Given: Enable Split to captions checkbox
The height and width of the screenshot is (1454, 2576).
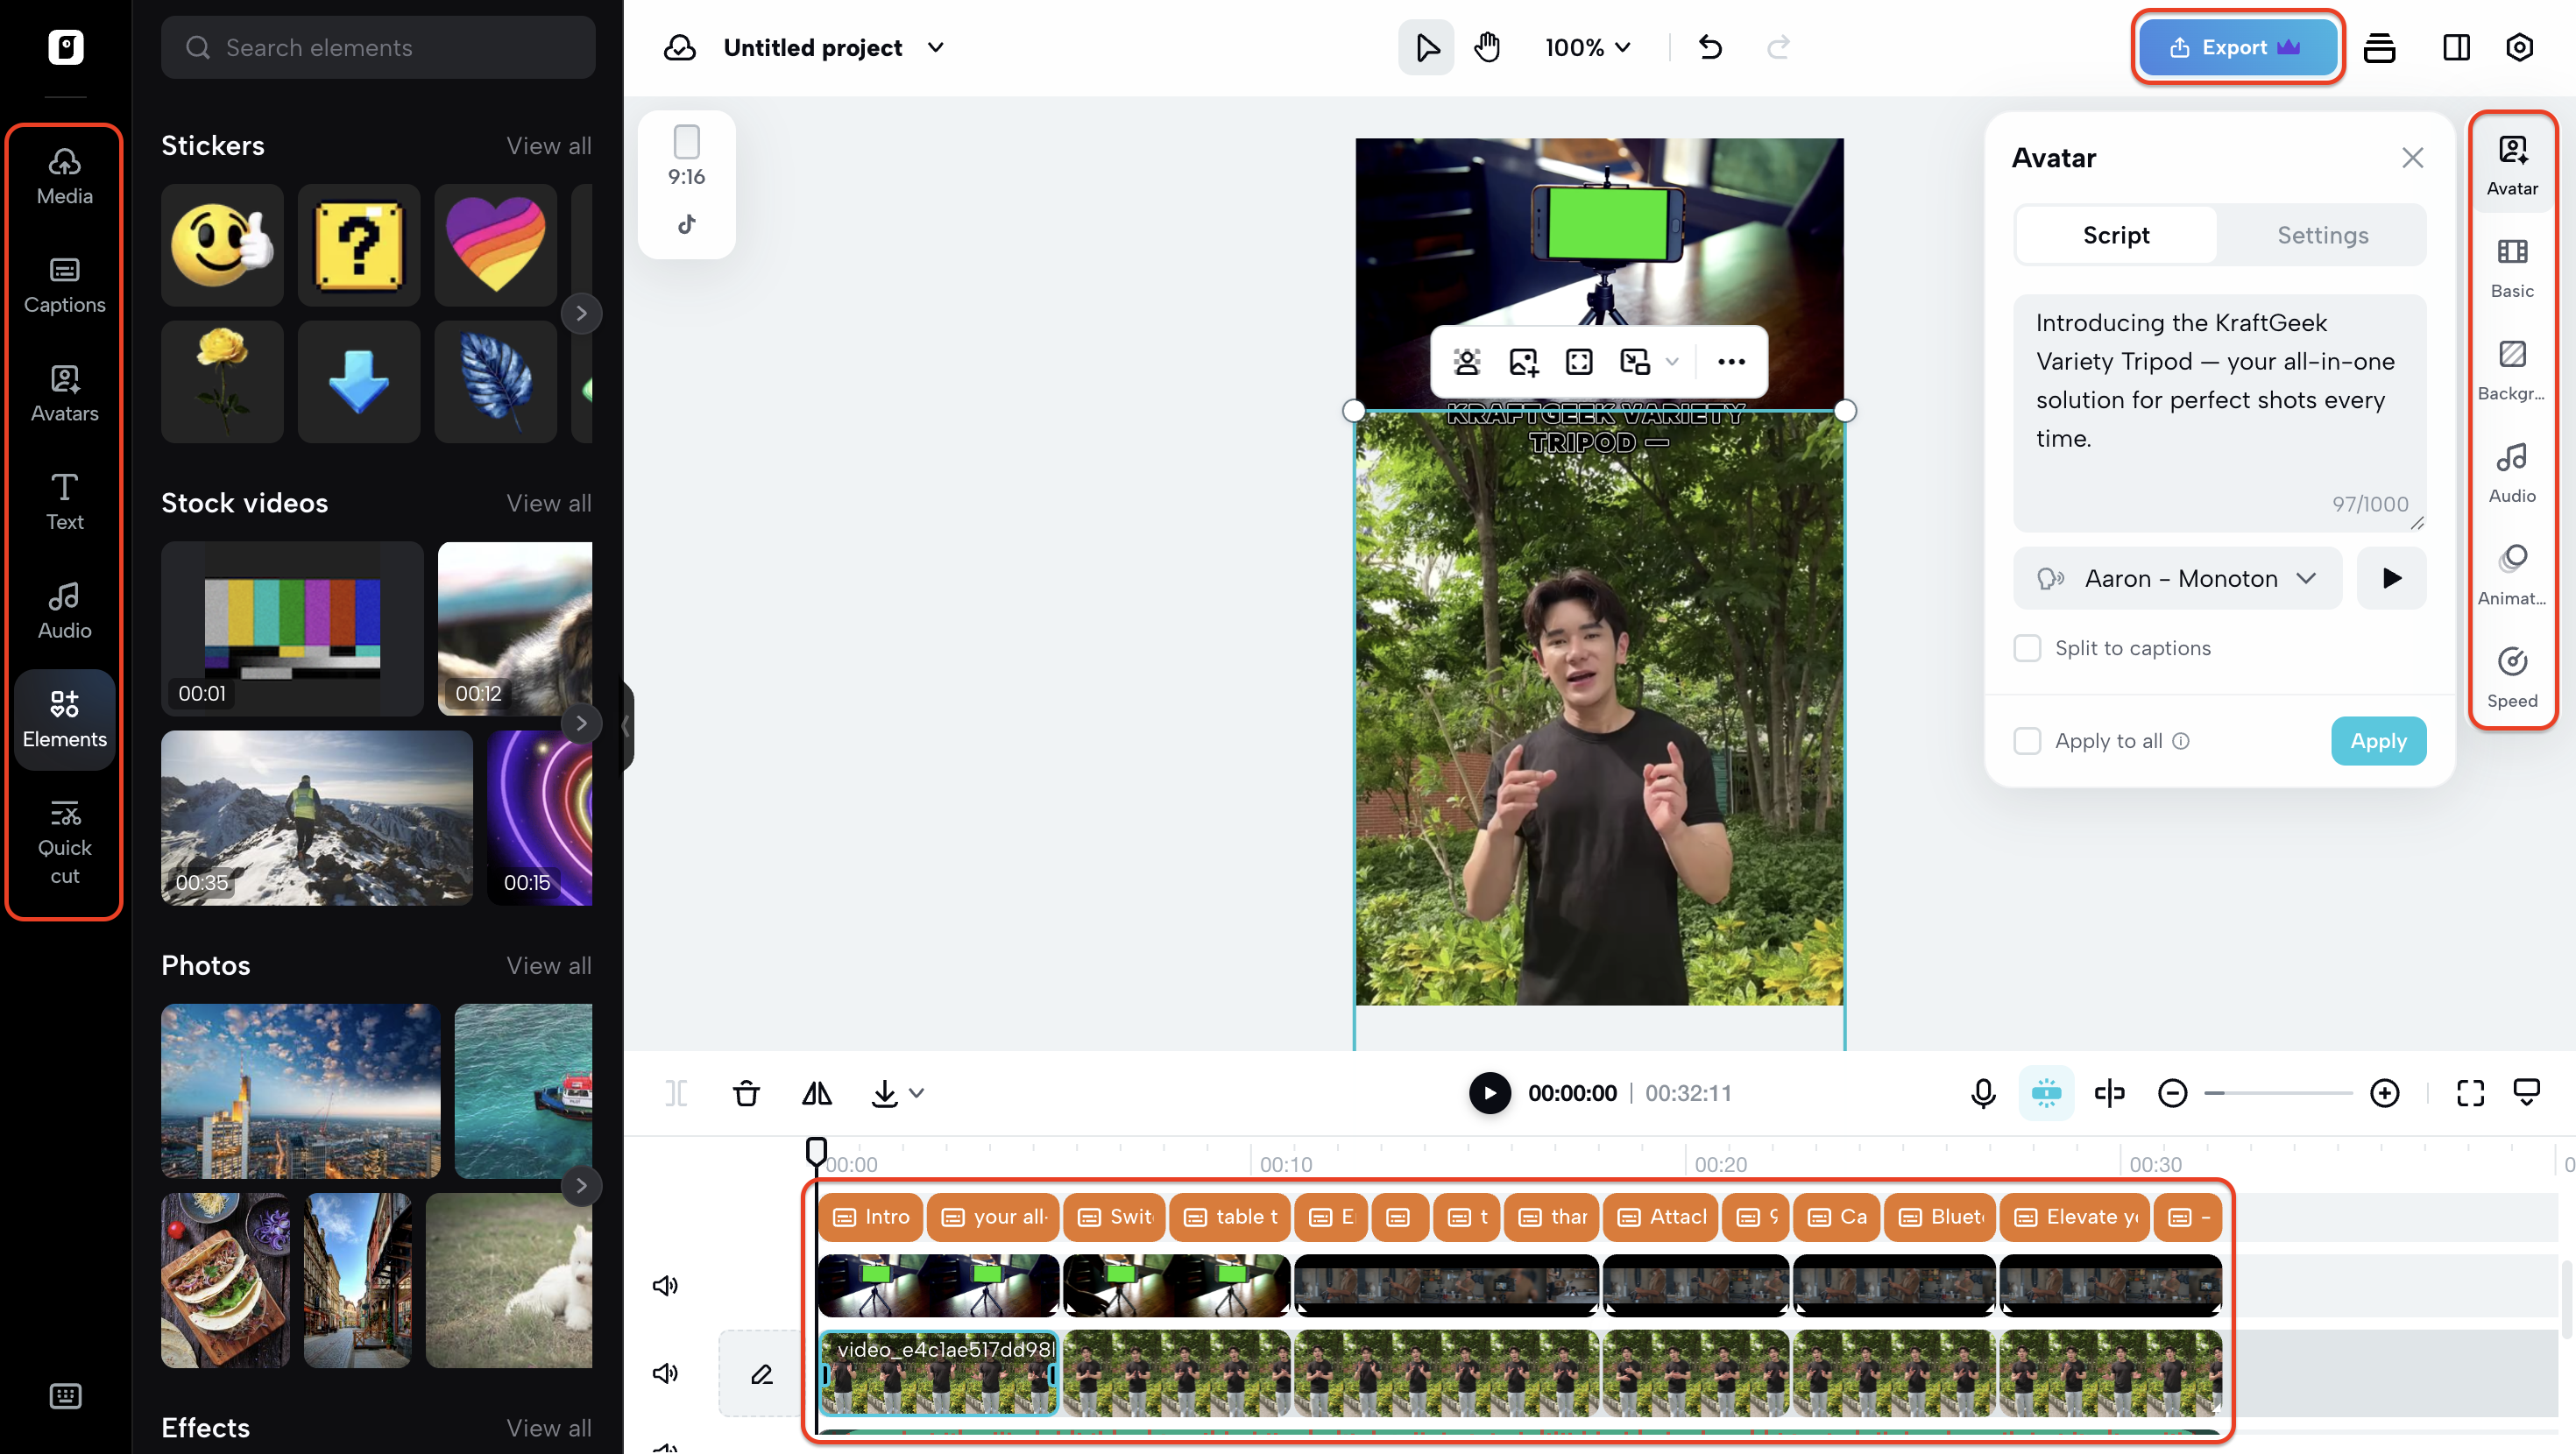Looking at the screenshot, I should point(2027,648).
